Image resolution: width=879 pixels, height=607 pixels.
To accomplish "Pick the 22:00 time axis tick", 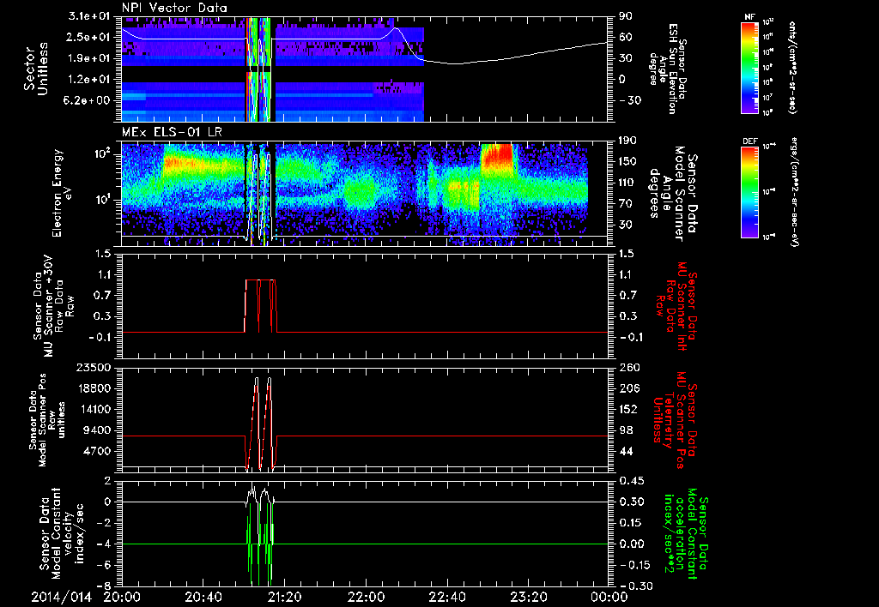I will 366,597.
